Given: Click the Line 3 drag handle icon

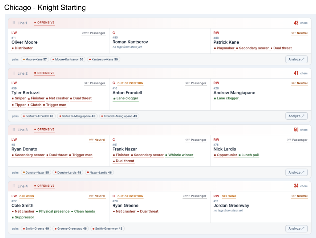Looking at the screenshot, I should click(x=13, y=130).
